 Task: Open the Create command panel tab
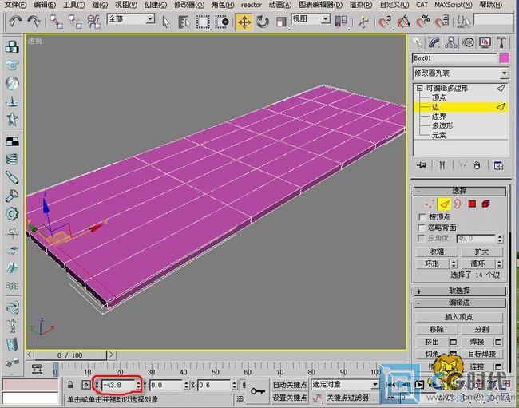pyautogui.click(x=418, y=42)
